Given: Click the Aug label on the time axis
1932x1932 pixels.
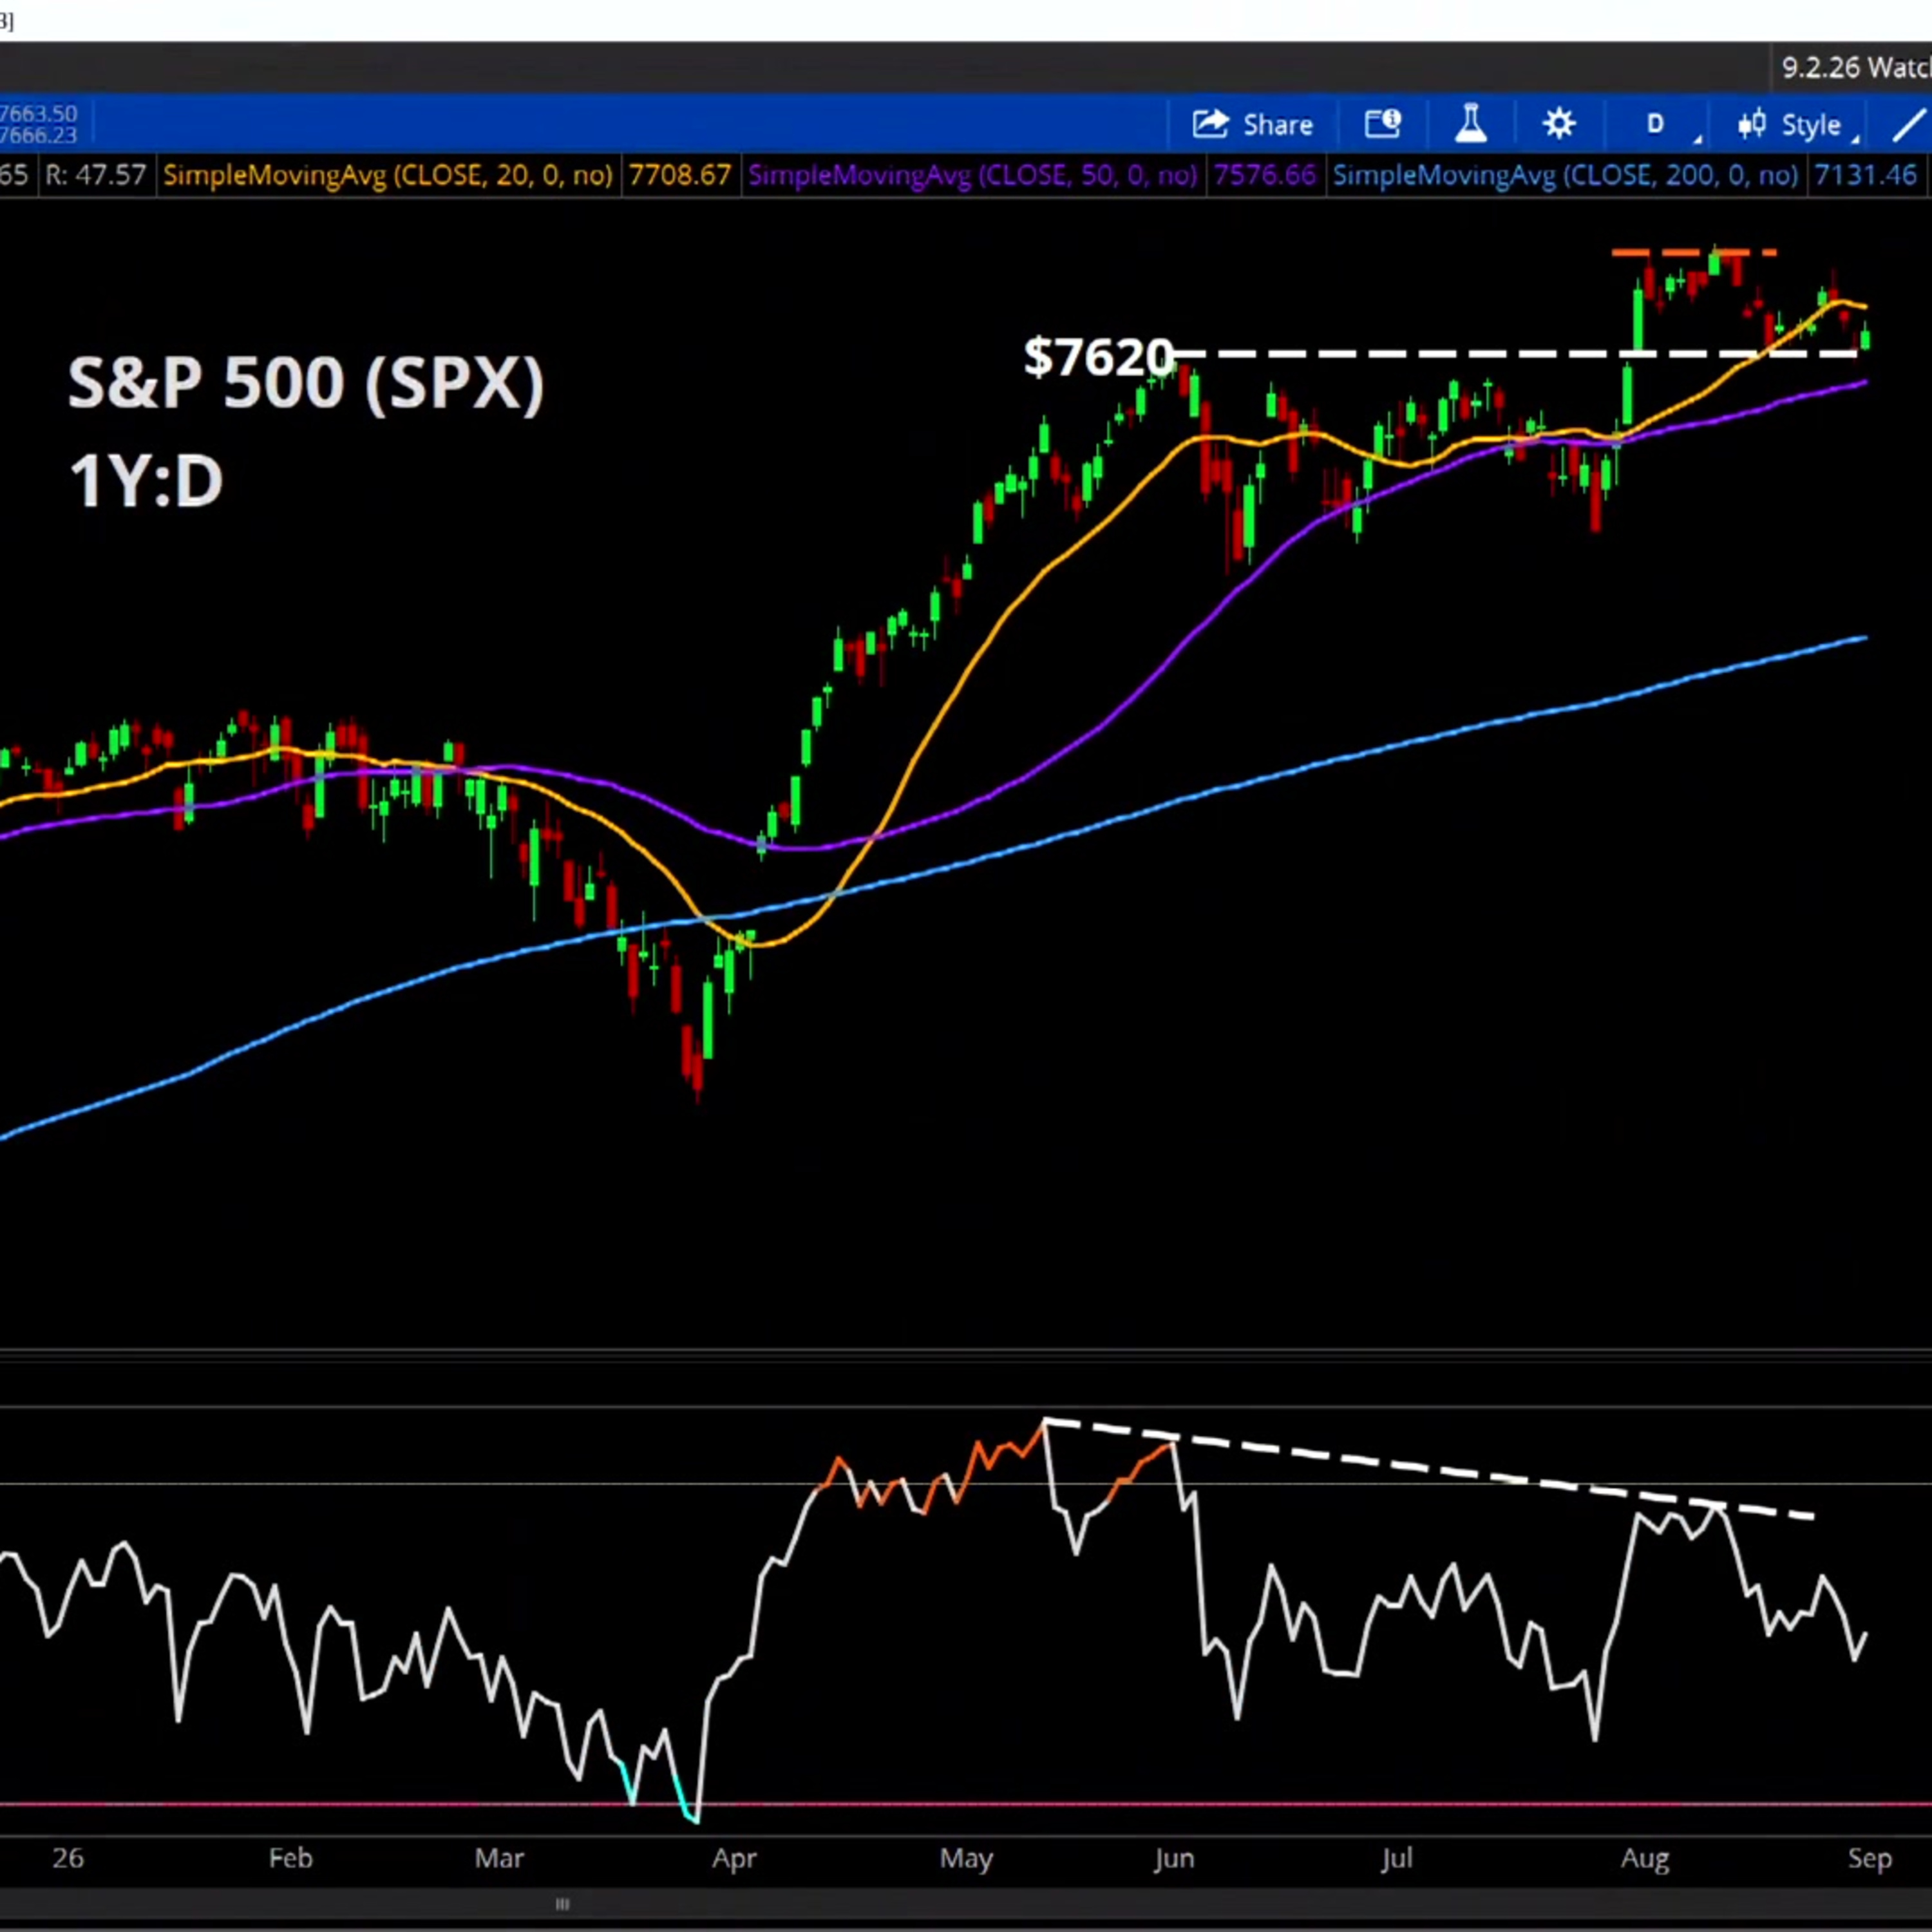Looking at the screenshot, I should click(1645, 1858).
